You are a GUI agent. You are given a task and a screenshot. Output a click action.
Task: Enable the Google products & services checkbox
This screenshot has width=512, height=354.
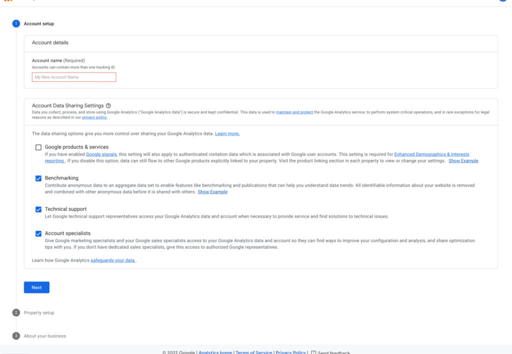tap(38, 147)
